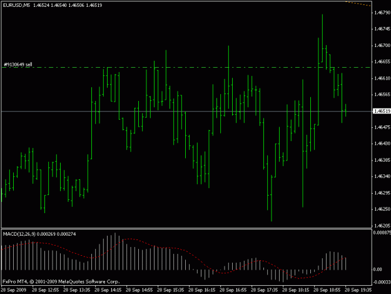Click the 28 Sep 19:35 time label
This screenshot has width=391, height=294.
click(x=358, y=290)
